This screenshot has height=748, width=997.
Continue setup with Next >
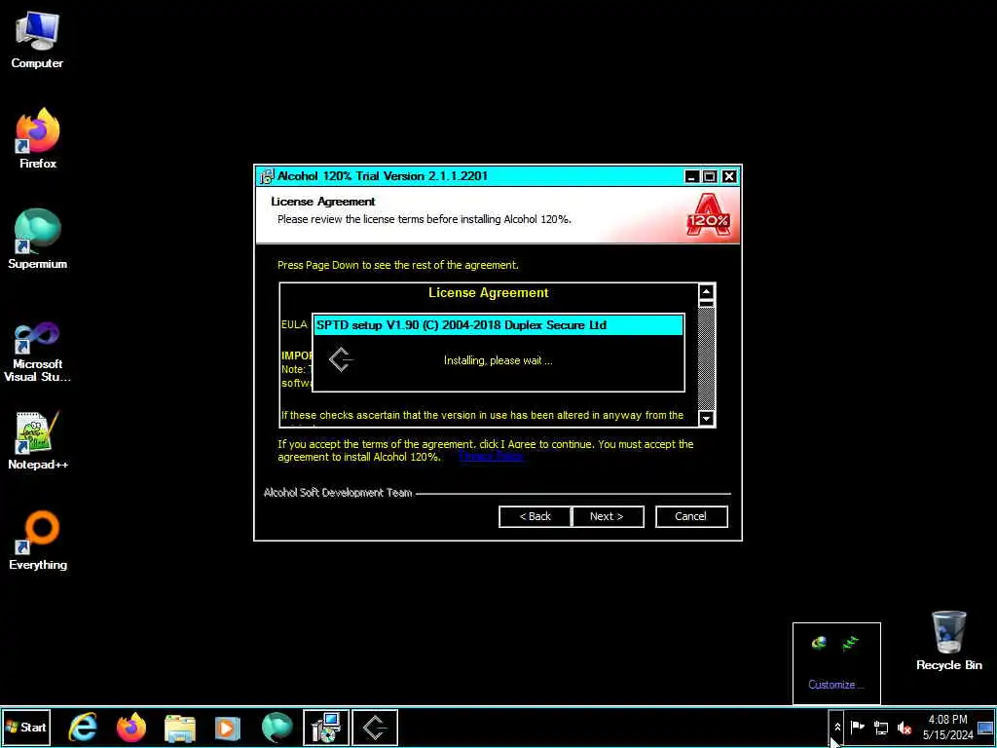pyautogui.click(x=608, y=516)
